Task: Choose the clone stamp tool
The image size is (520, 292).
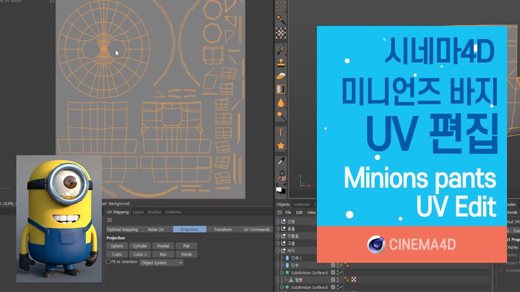Action: (x=281, y=62)
